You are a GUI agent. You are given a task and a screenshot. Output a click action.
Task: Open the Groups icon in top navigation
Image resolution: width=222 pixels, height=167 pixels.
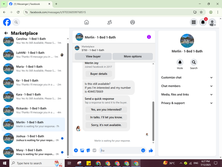[x=132, y=22]
